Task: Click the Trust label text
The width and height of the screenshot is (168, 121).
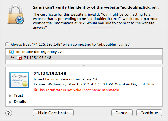Action: point(18,95)
